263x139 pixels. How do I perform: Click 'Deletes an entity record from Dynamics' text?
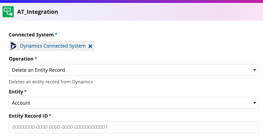coord(51,82)
